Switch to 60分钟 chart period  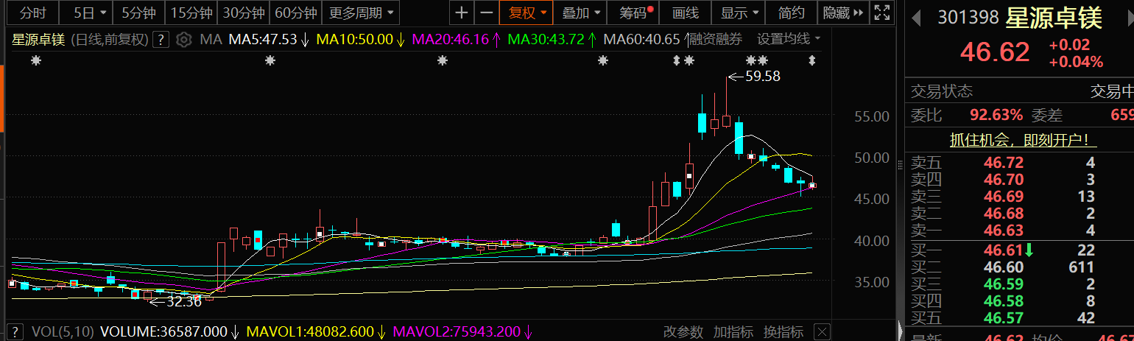(296, 13)
